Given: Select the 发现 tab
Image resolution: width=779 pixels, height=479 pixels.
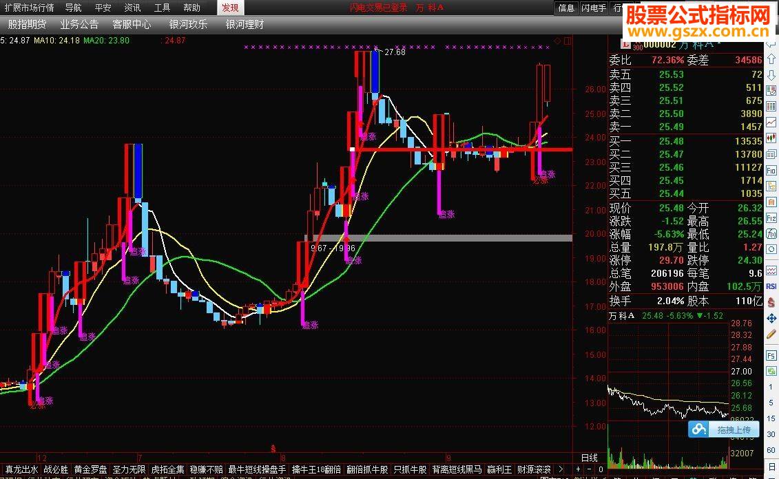Looking at the screenshot, I should click(230, 8).
